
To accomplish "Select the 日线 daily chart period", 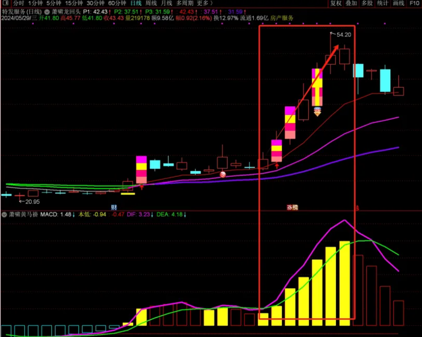I will pyautogui.click(x=136, y=3).
